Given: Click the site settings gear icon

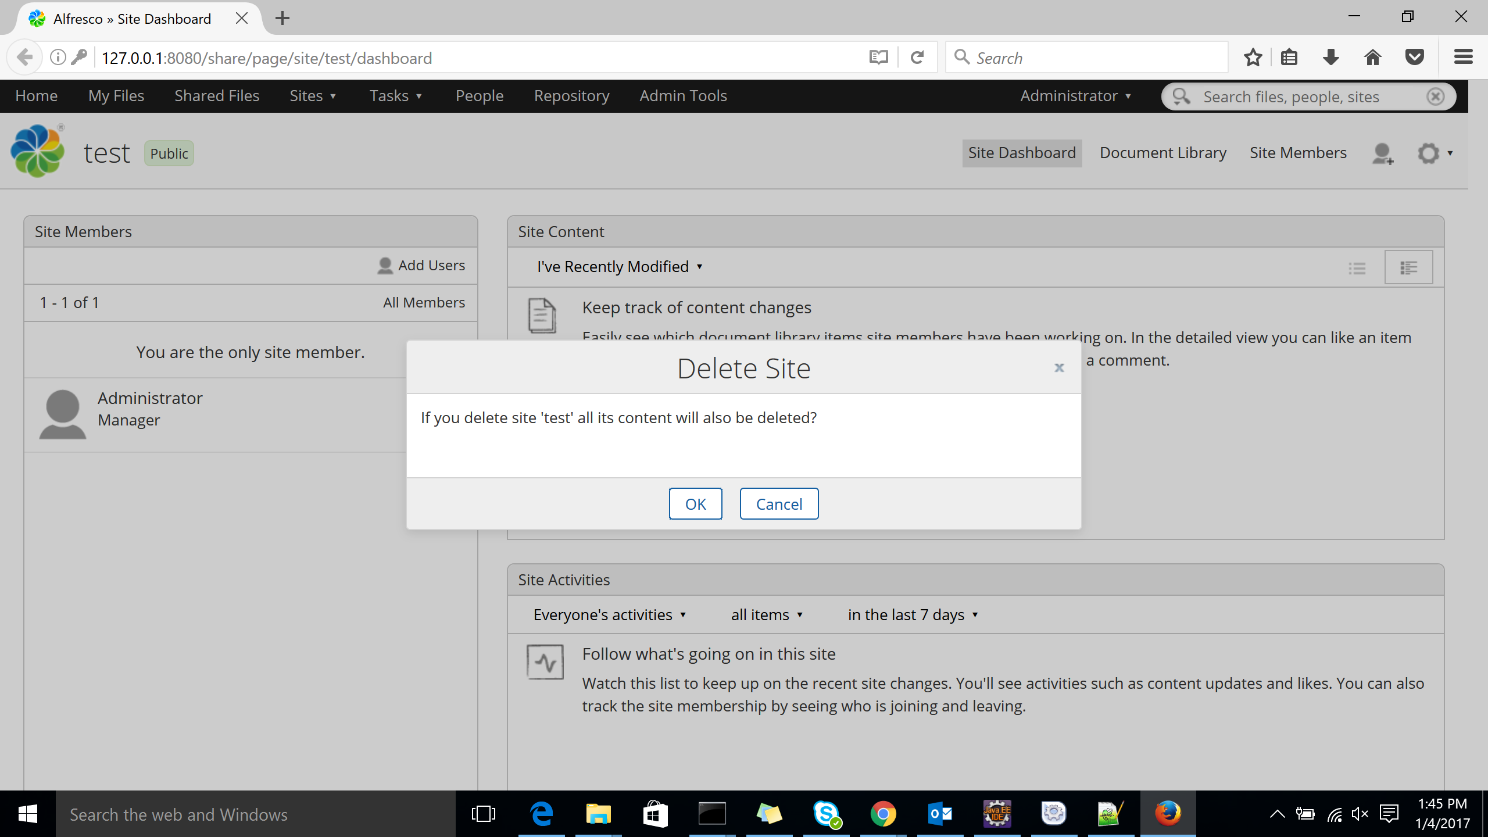Looking at the screenshot, I should [x=1428, y=152].
